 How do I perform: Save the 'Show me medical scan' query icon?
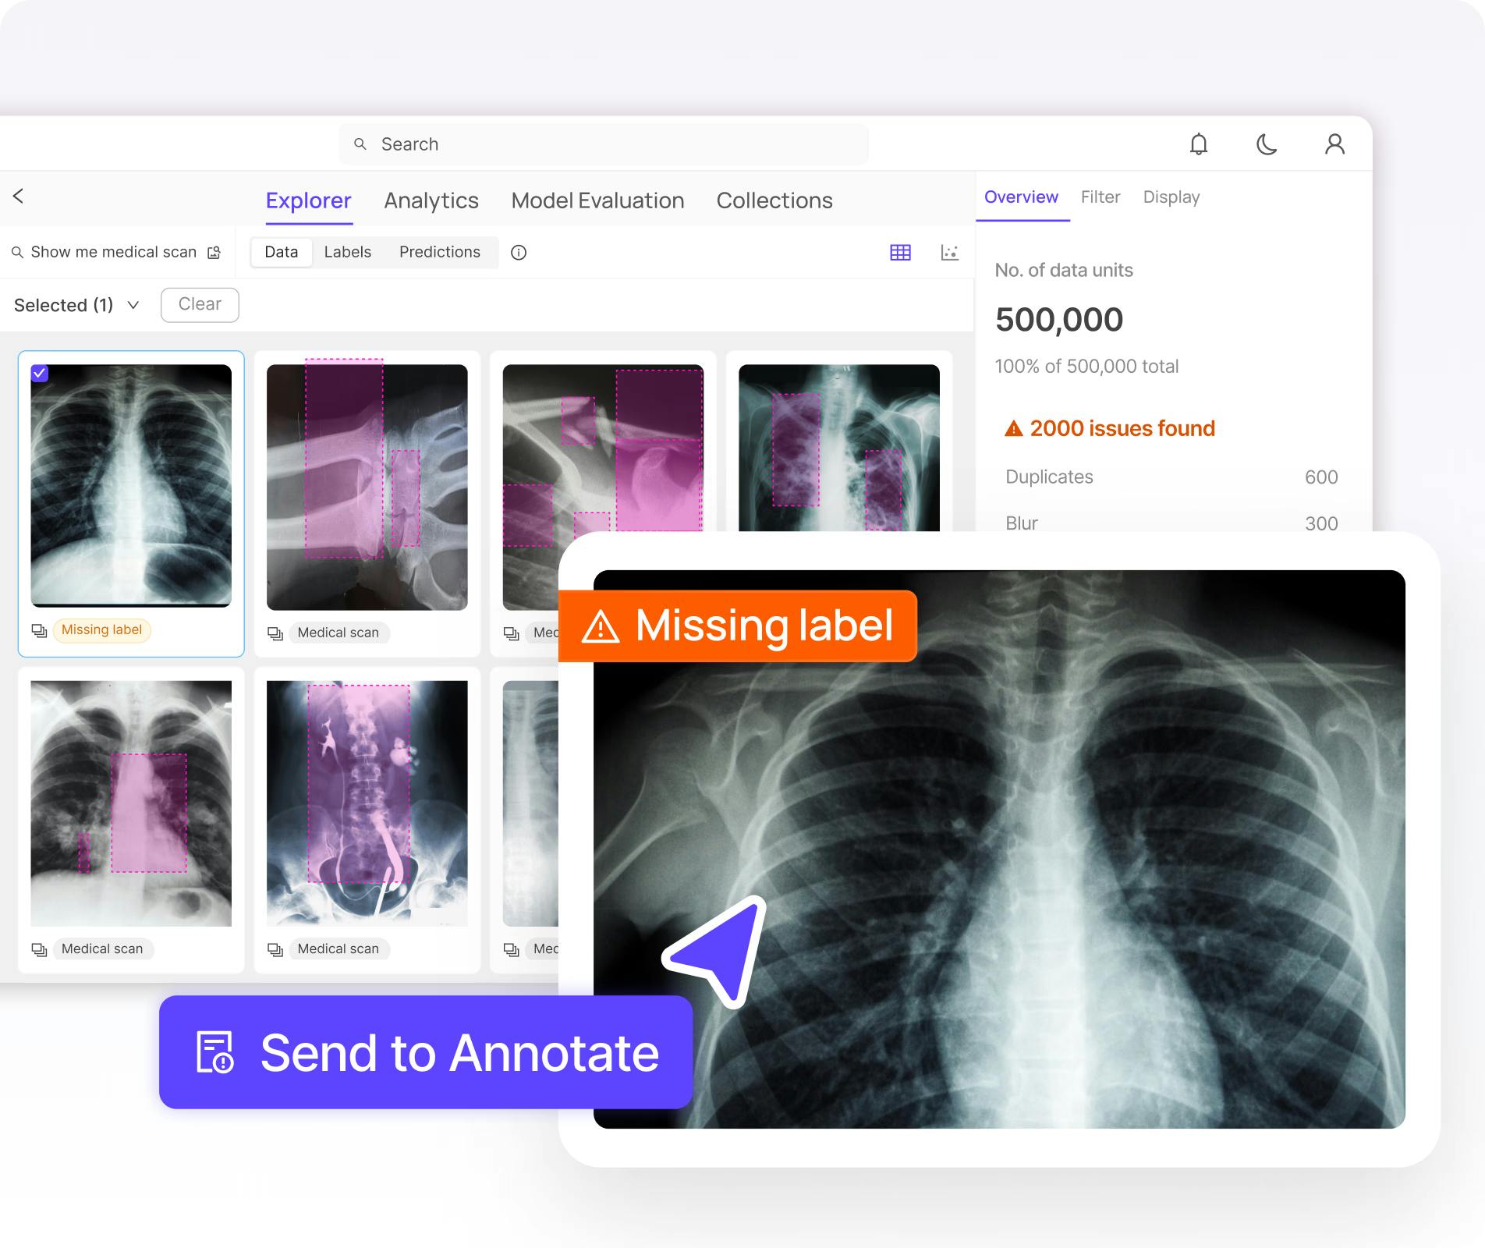pos(214,253)
